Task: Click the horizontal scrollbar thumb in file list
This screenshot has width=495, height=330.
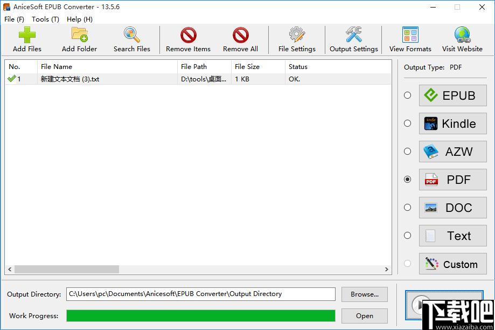Action: point(67,269)
